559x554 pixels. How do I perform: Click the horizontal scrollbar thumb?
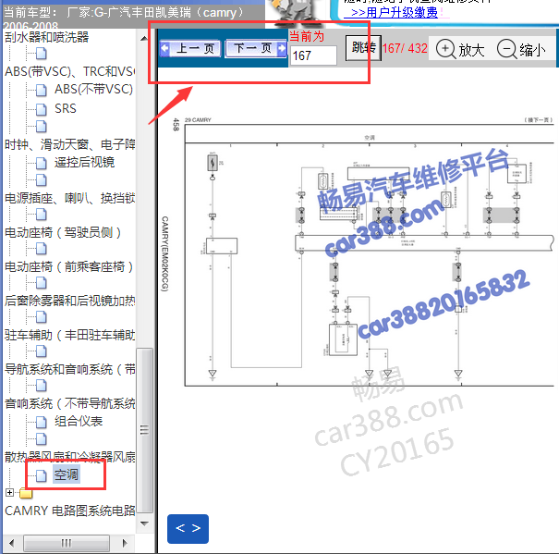click(x=67, y=543)
